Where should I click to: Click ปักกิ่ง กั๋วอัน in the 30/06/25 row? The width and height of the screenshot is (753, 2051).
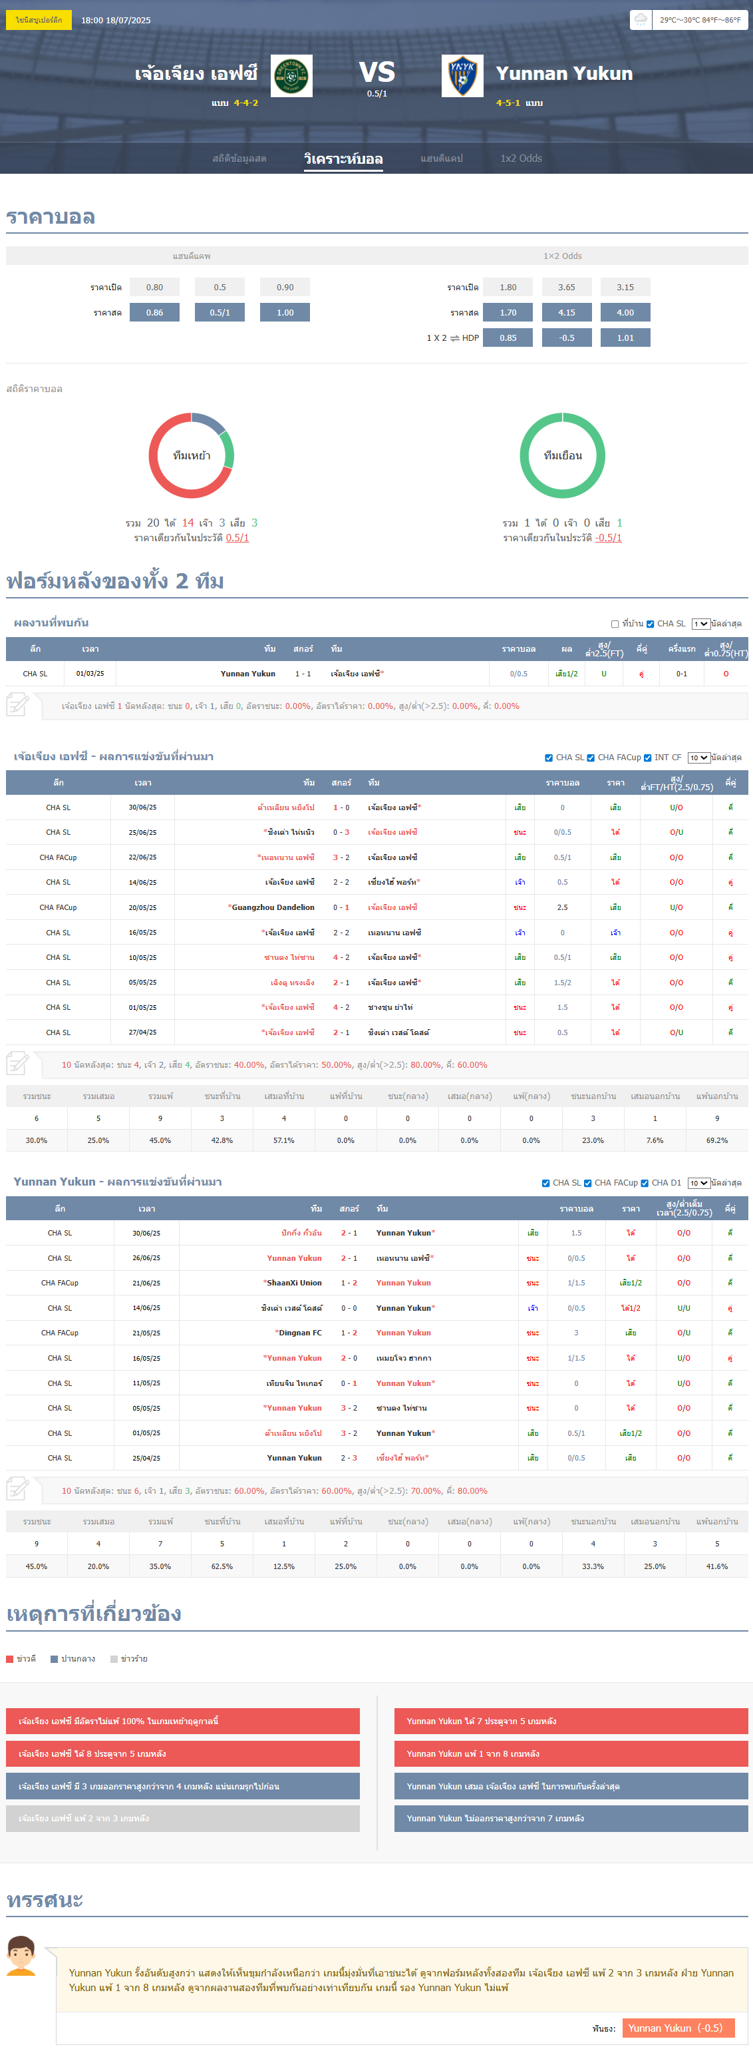coord(302,1232)
